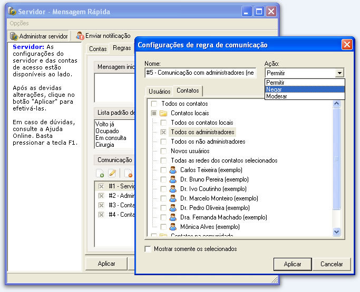
Task: Check Todos os não administradores checkbox
Action: click(163, 142)
